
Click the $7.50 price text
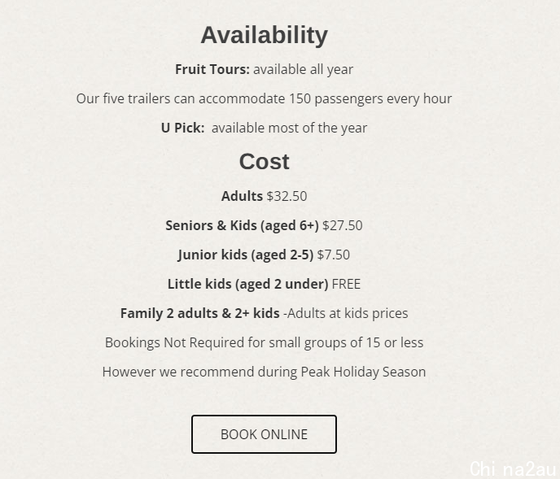334,255
